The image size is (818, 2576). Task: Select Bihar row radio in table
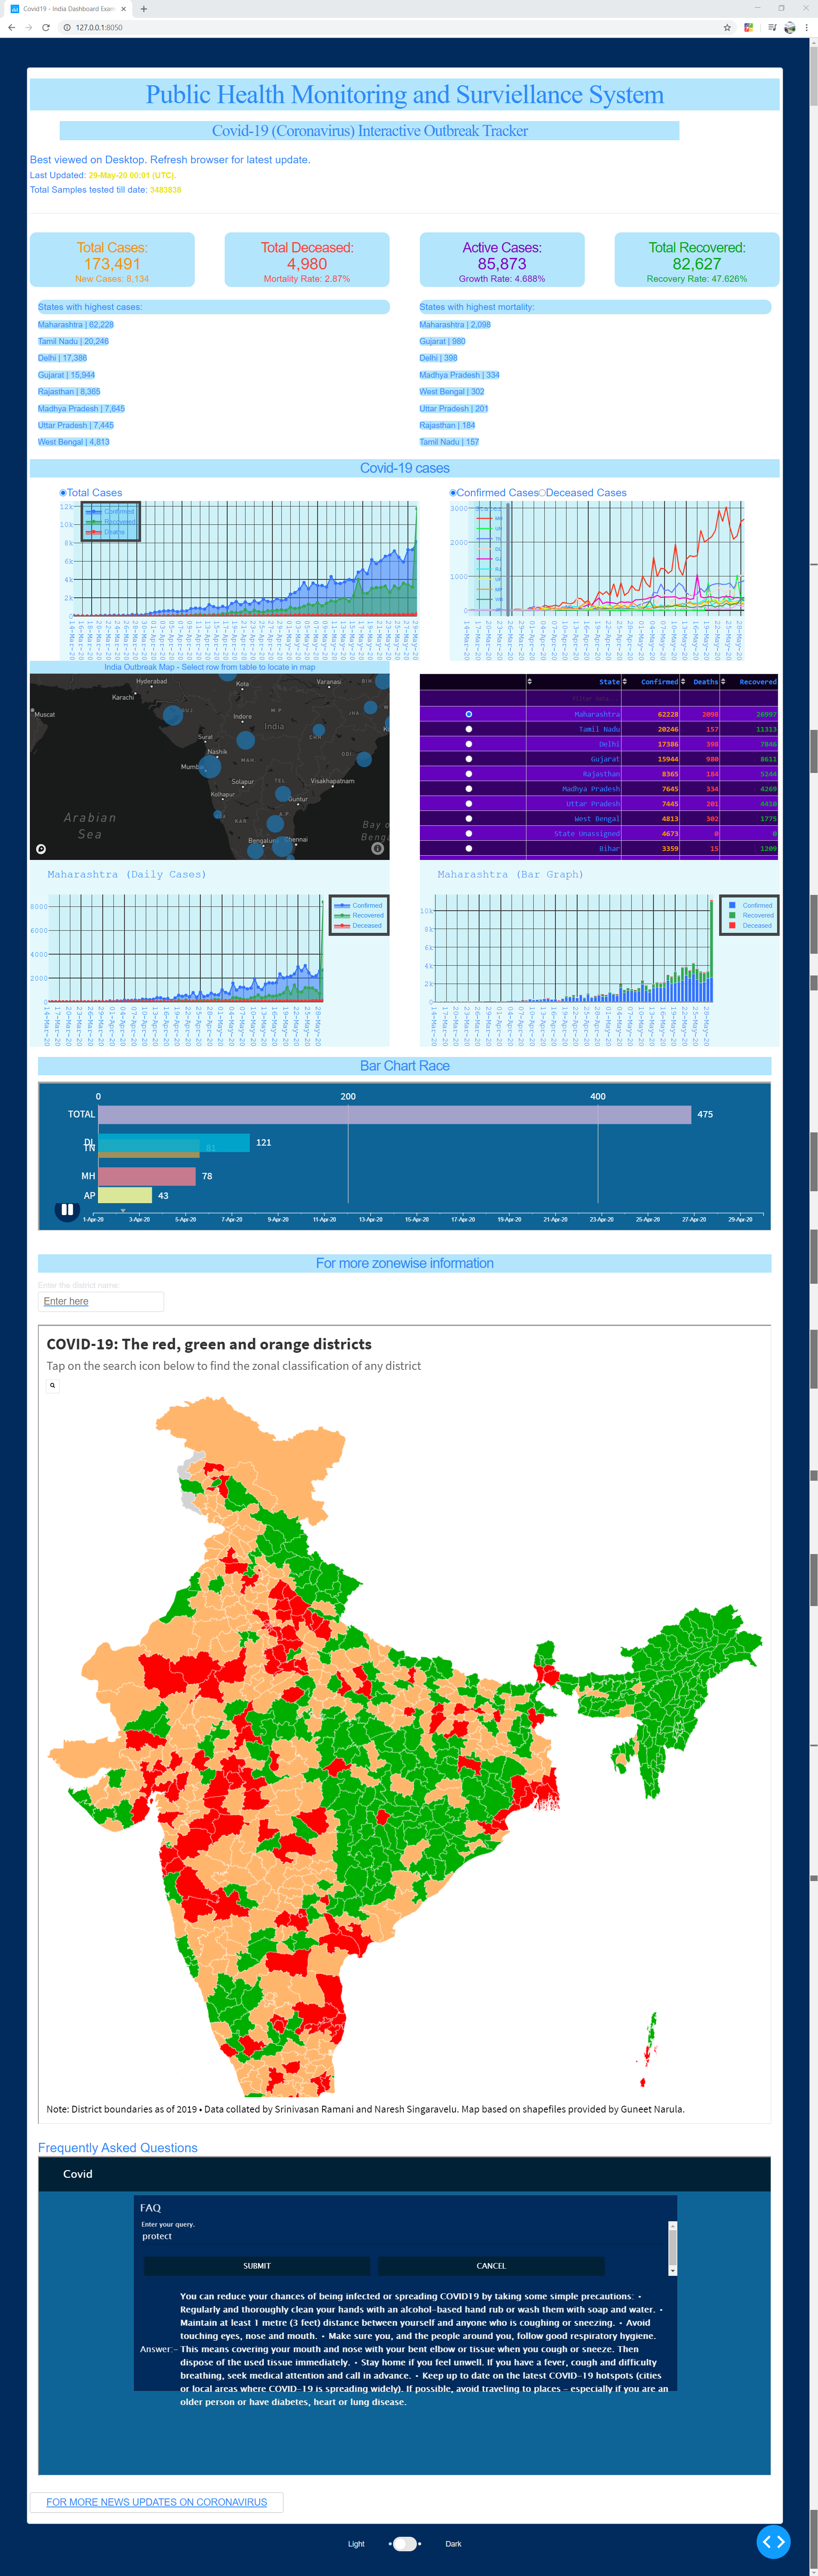pyautogui.click(x=468, y=849)
